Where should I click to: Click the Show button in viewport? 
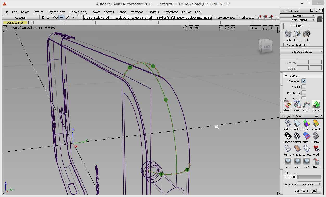(x=255, y=28)
